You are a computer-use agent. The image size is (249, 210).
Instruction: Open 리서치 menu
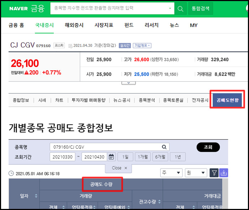point(152,25)
